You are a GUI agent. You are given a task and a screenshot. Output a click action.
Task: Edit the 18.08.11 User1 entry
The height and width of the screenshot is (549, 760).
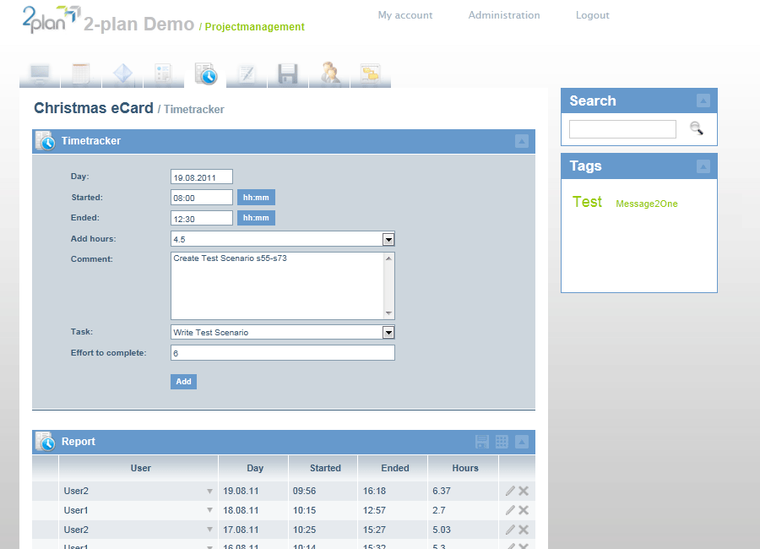point(510,510)
